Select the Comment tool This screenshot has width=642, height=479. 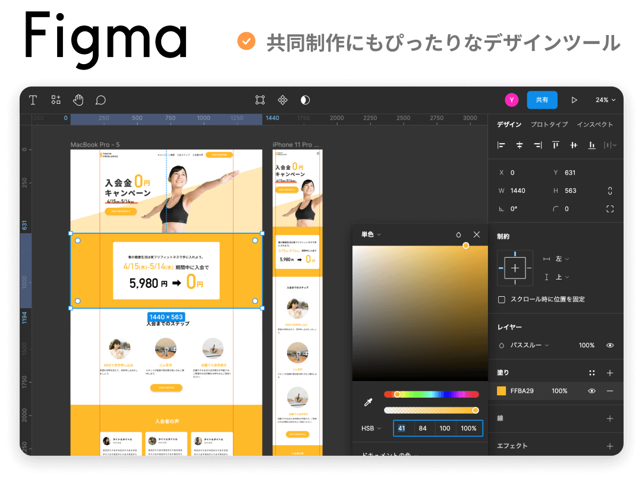pyautogui.click(x=100, y=100)
